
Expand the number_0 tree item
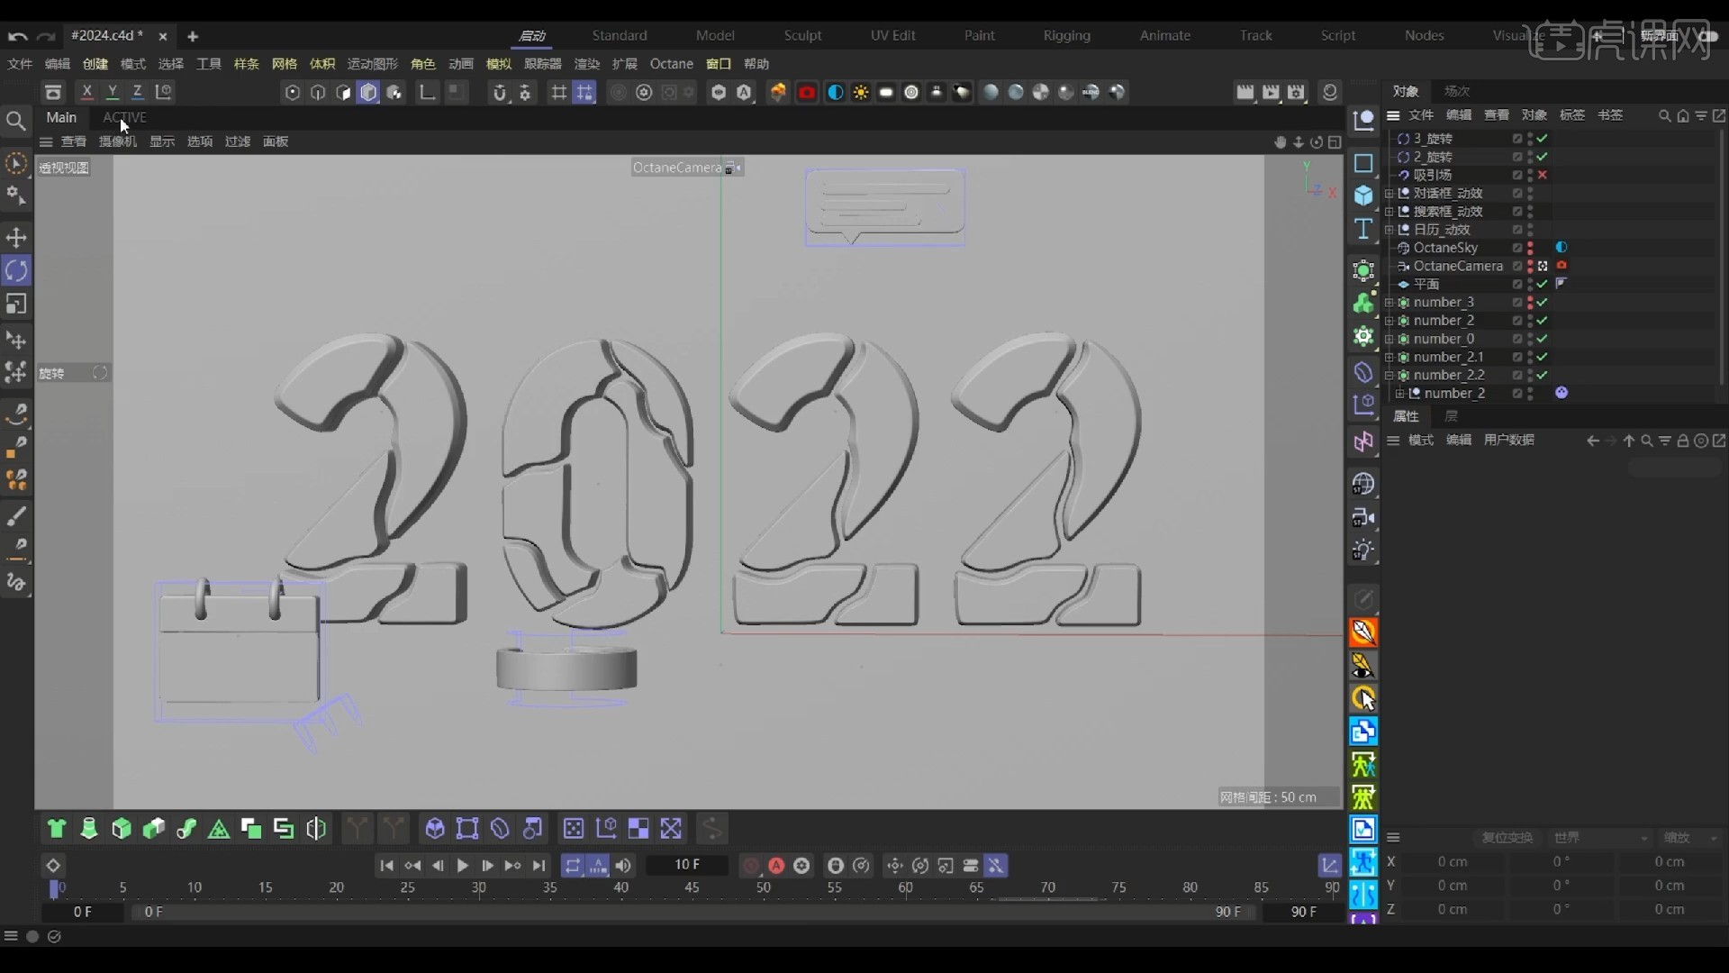click(x=1390, y=339)
